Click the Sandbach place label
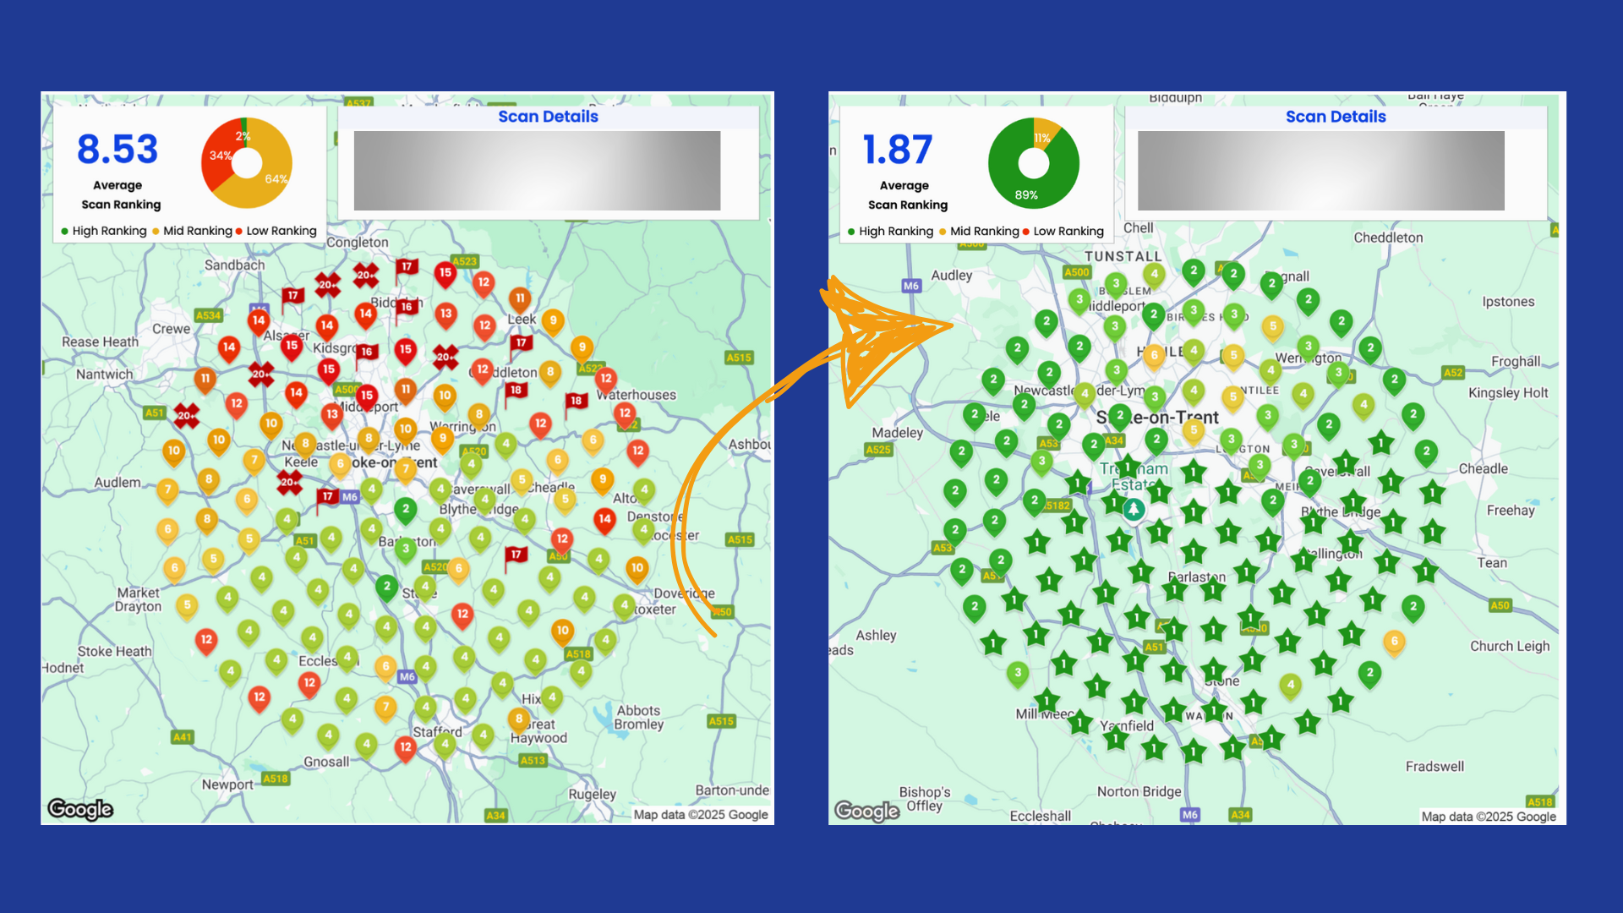This screenshot has width=1623, height=913. click(234, 265)
